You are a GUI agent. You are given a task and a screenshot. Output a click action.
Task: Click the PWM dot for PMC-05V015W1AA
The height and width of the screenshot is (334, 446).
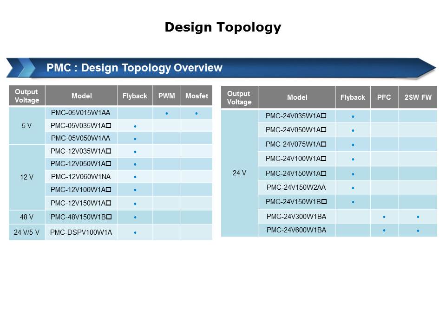[x=166, y=113]
